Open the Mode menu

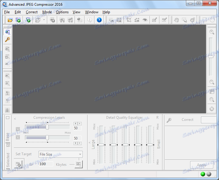point(47,12)
